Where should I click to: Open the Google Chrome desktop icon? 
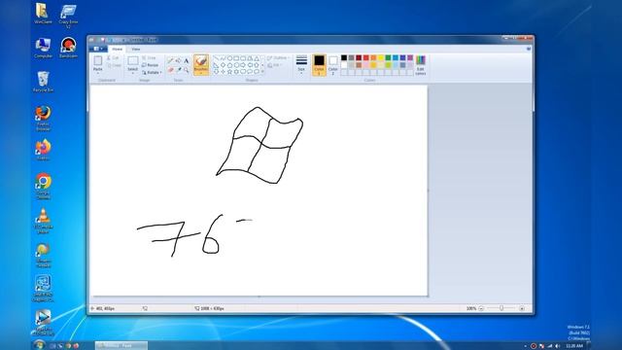[x=43, y=186]
